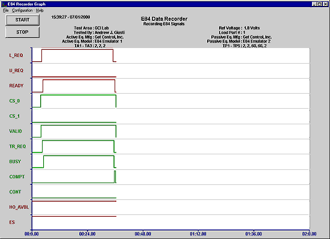Select the CS_0 signal label
330x239 pixels.
tap(14, 101)
